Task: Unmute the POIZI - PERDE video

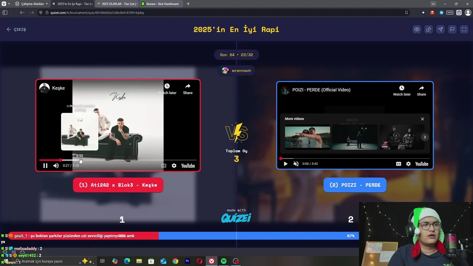Action: point(296,164)
